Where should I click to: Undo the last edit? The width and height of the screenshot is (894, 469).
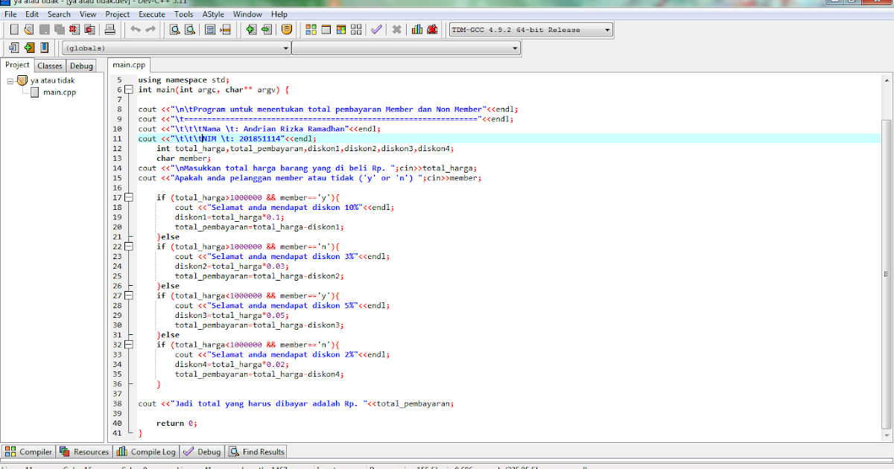tap(134, 29)
